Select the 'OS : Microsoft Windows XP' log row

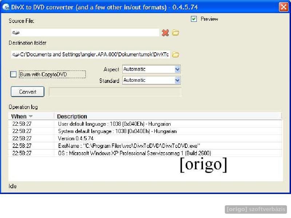tap(145, 153)
